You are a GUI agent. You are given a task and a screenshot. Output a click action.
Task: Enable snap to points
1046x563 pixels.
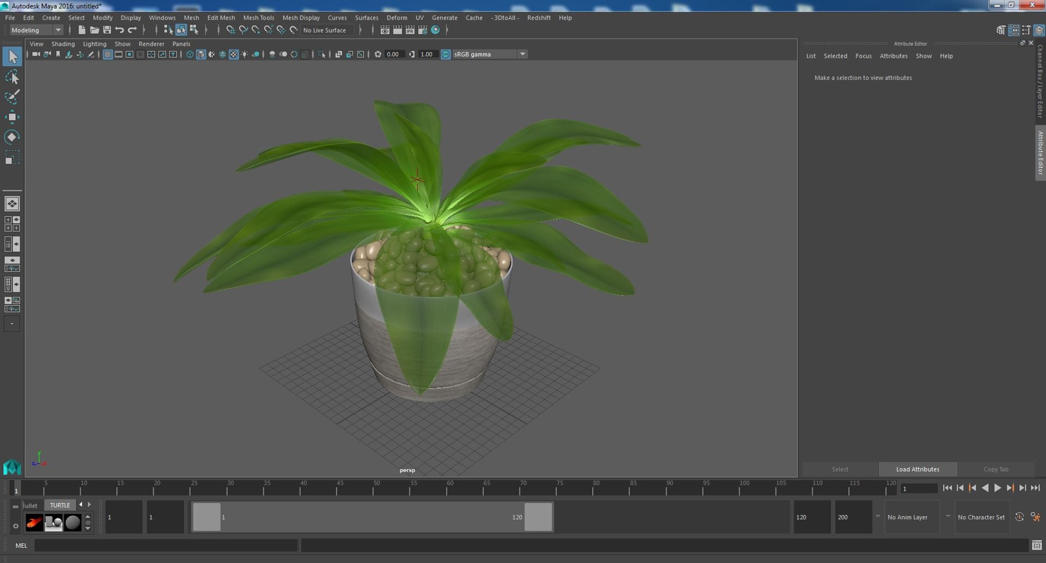click(x=256, y=30)
